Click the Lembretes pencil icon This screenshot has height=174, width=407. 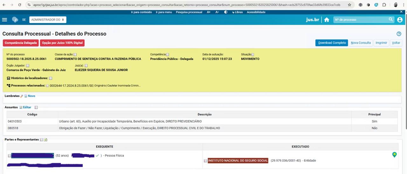(x=22, y=96)
